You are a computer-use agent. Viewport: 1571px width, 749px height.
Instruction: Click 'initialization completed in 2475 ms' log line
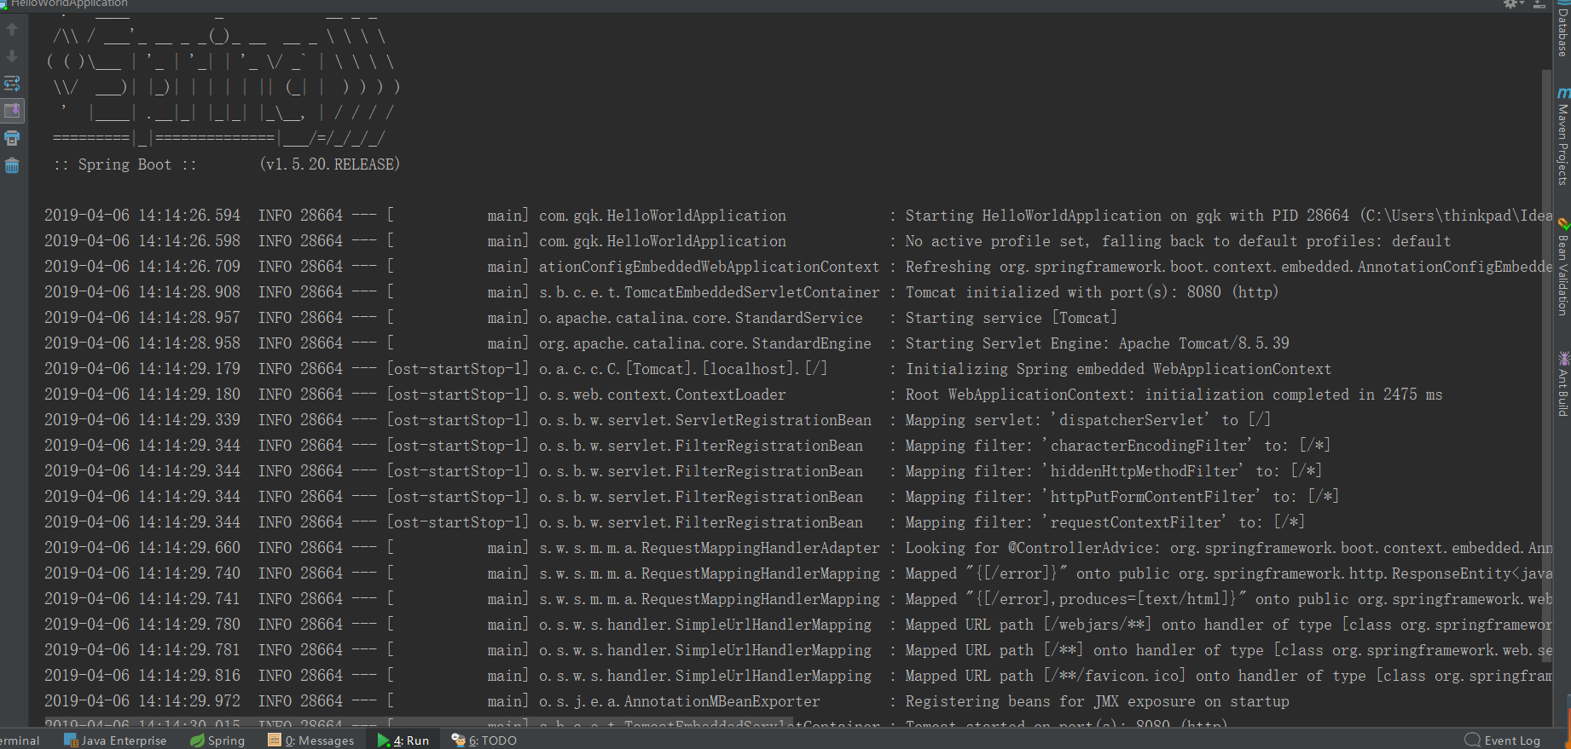[1174, 395]
